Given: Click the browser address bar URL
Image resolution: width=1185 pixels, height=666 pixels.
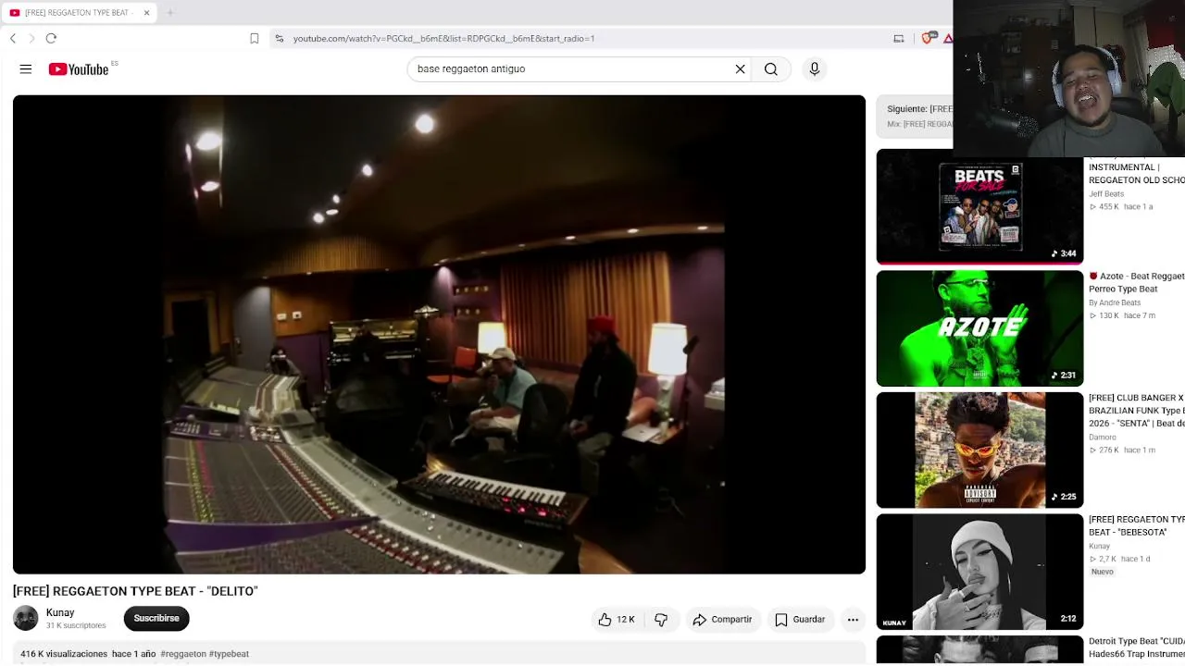Looking at the screenshot, I should click(444, 39).
